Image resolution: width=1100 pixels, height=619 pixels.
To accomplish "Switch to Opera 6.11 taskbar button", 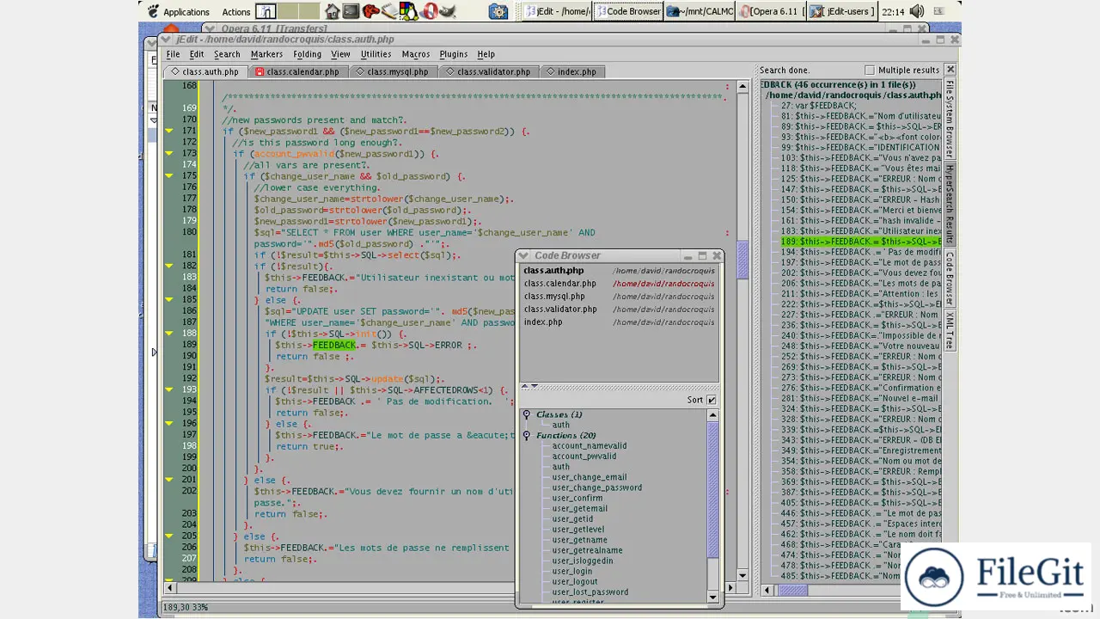I will pyautogui.click(x=771, y=11).
